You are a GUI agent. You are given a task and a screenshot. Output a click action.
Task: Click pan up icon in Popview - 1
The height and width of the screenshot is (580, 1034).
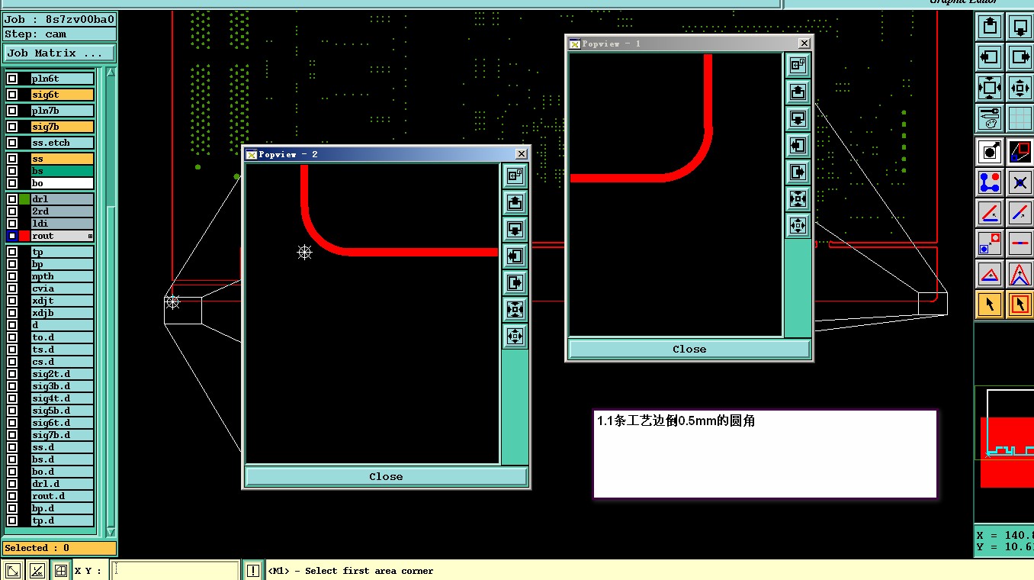pos(798,92)
